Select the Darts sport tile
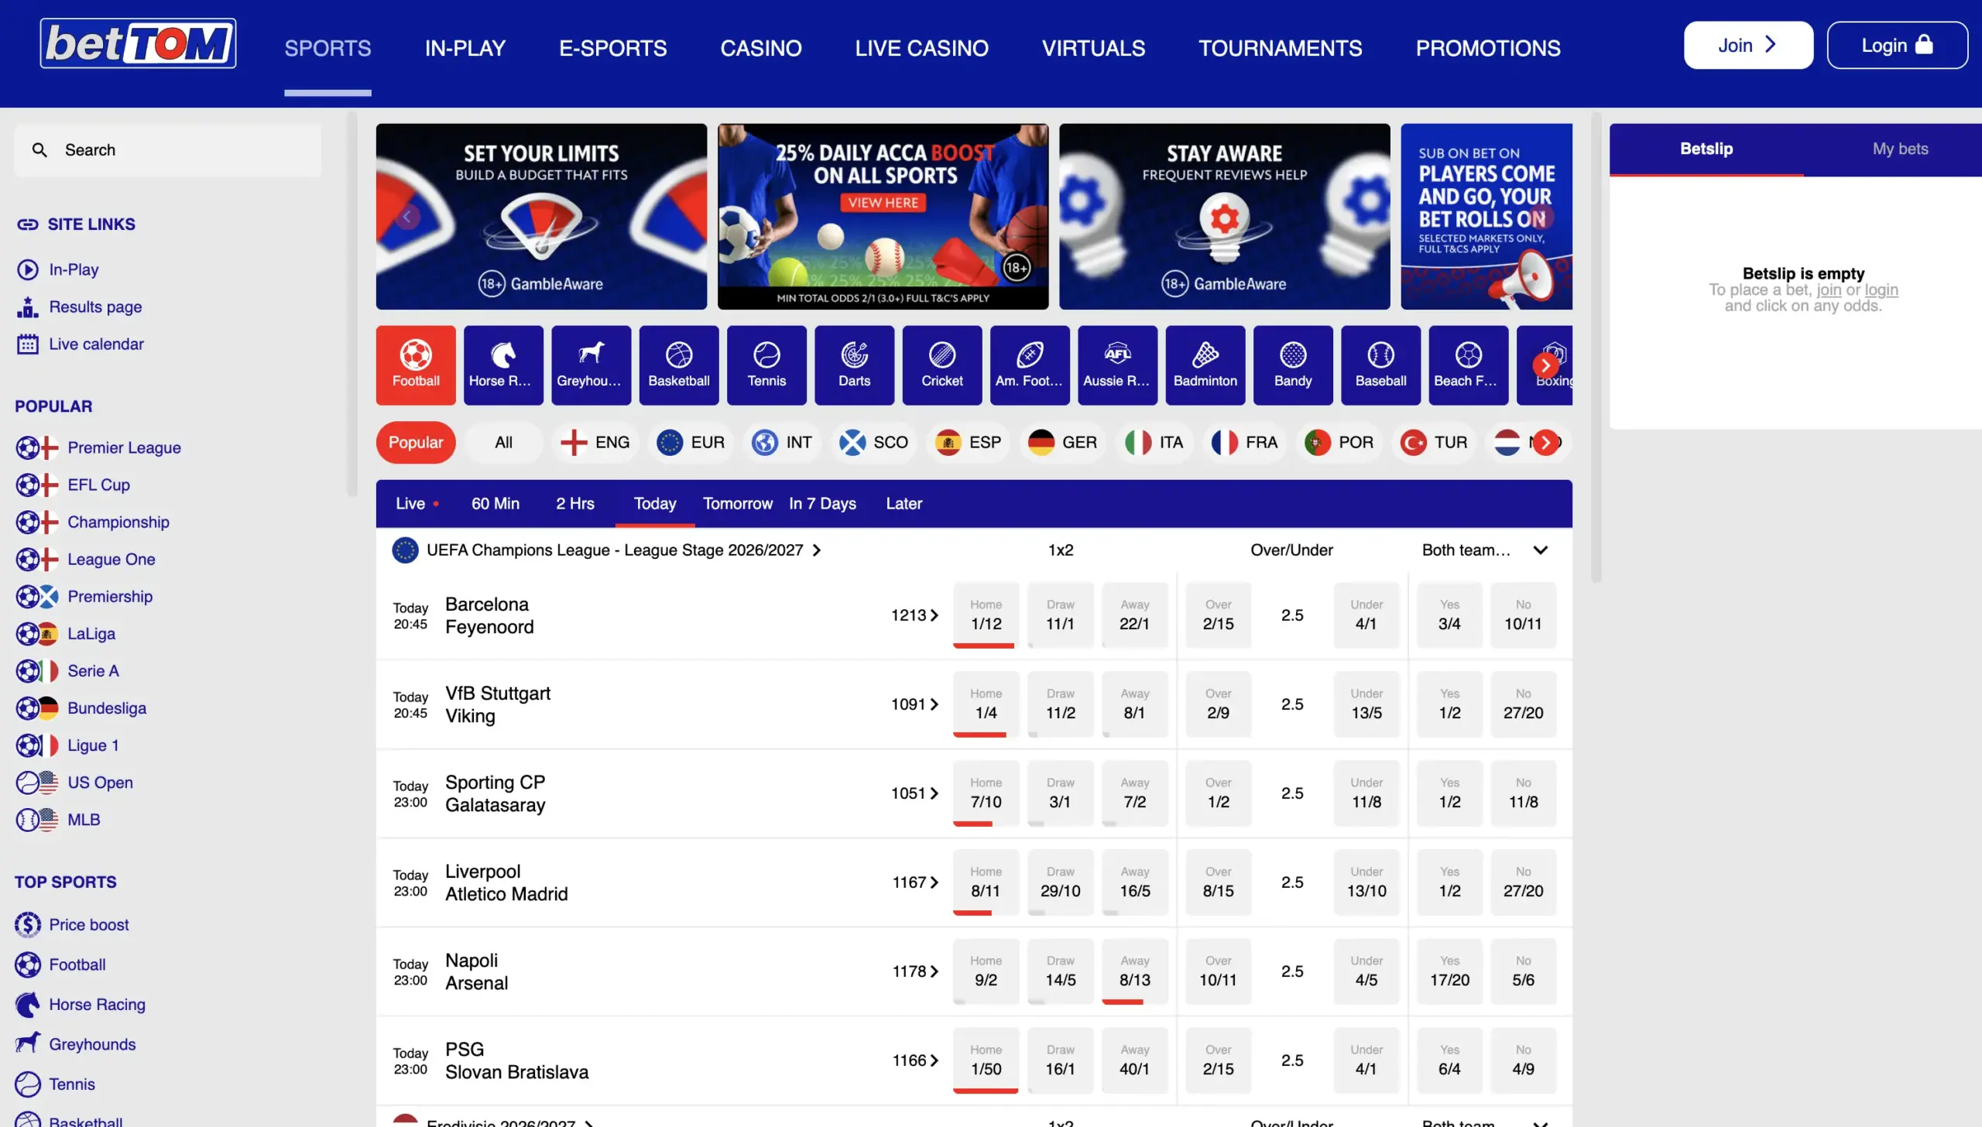This screenshot has width=1982, height=1127. coord(854,365)
